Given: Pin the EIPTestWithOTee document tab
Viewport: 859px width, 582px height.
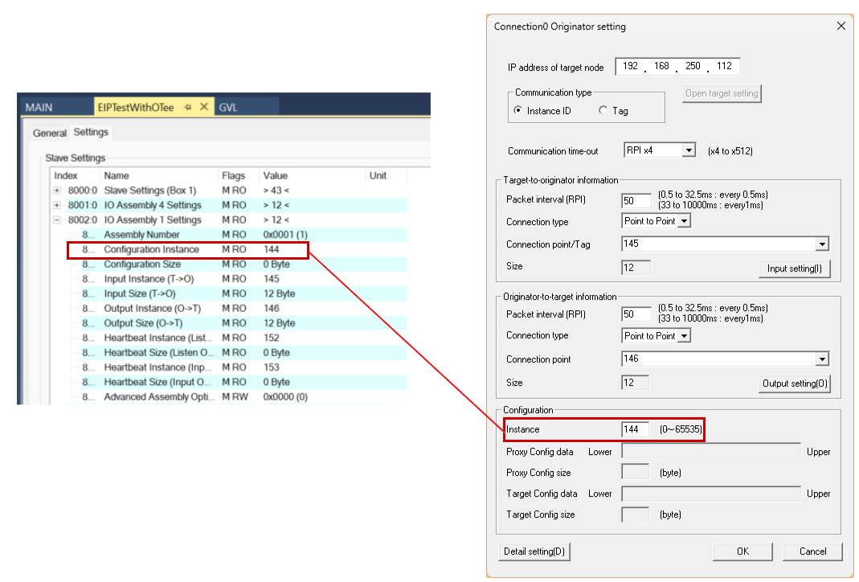Looking at the screenshot, I should [x=188, y=107].
